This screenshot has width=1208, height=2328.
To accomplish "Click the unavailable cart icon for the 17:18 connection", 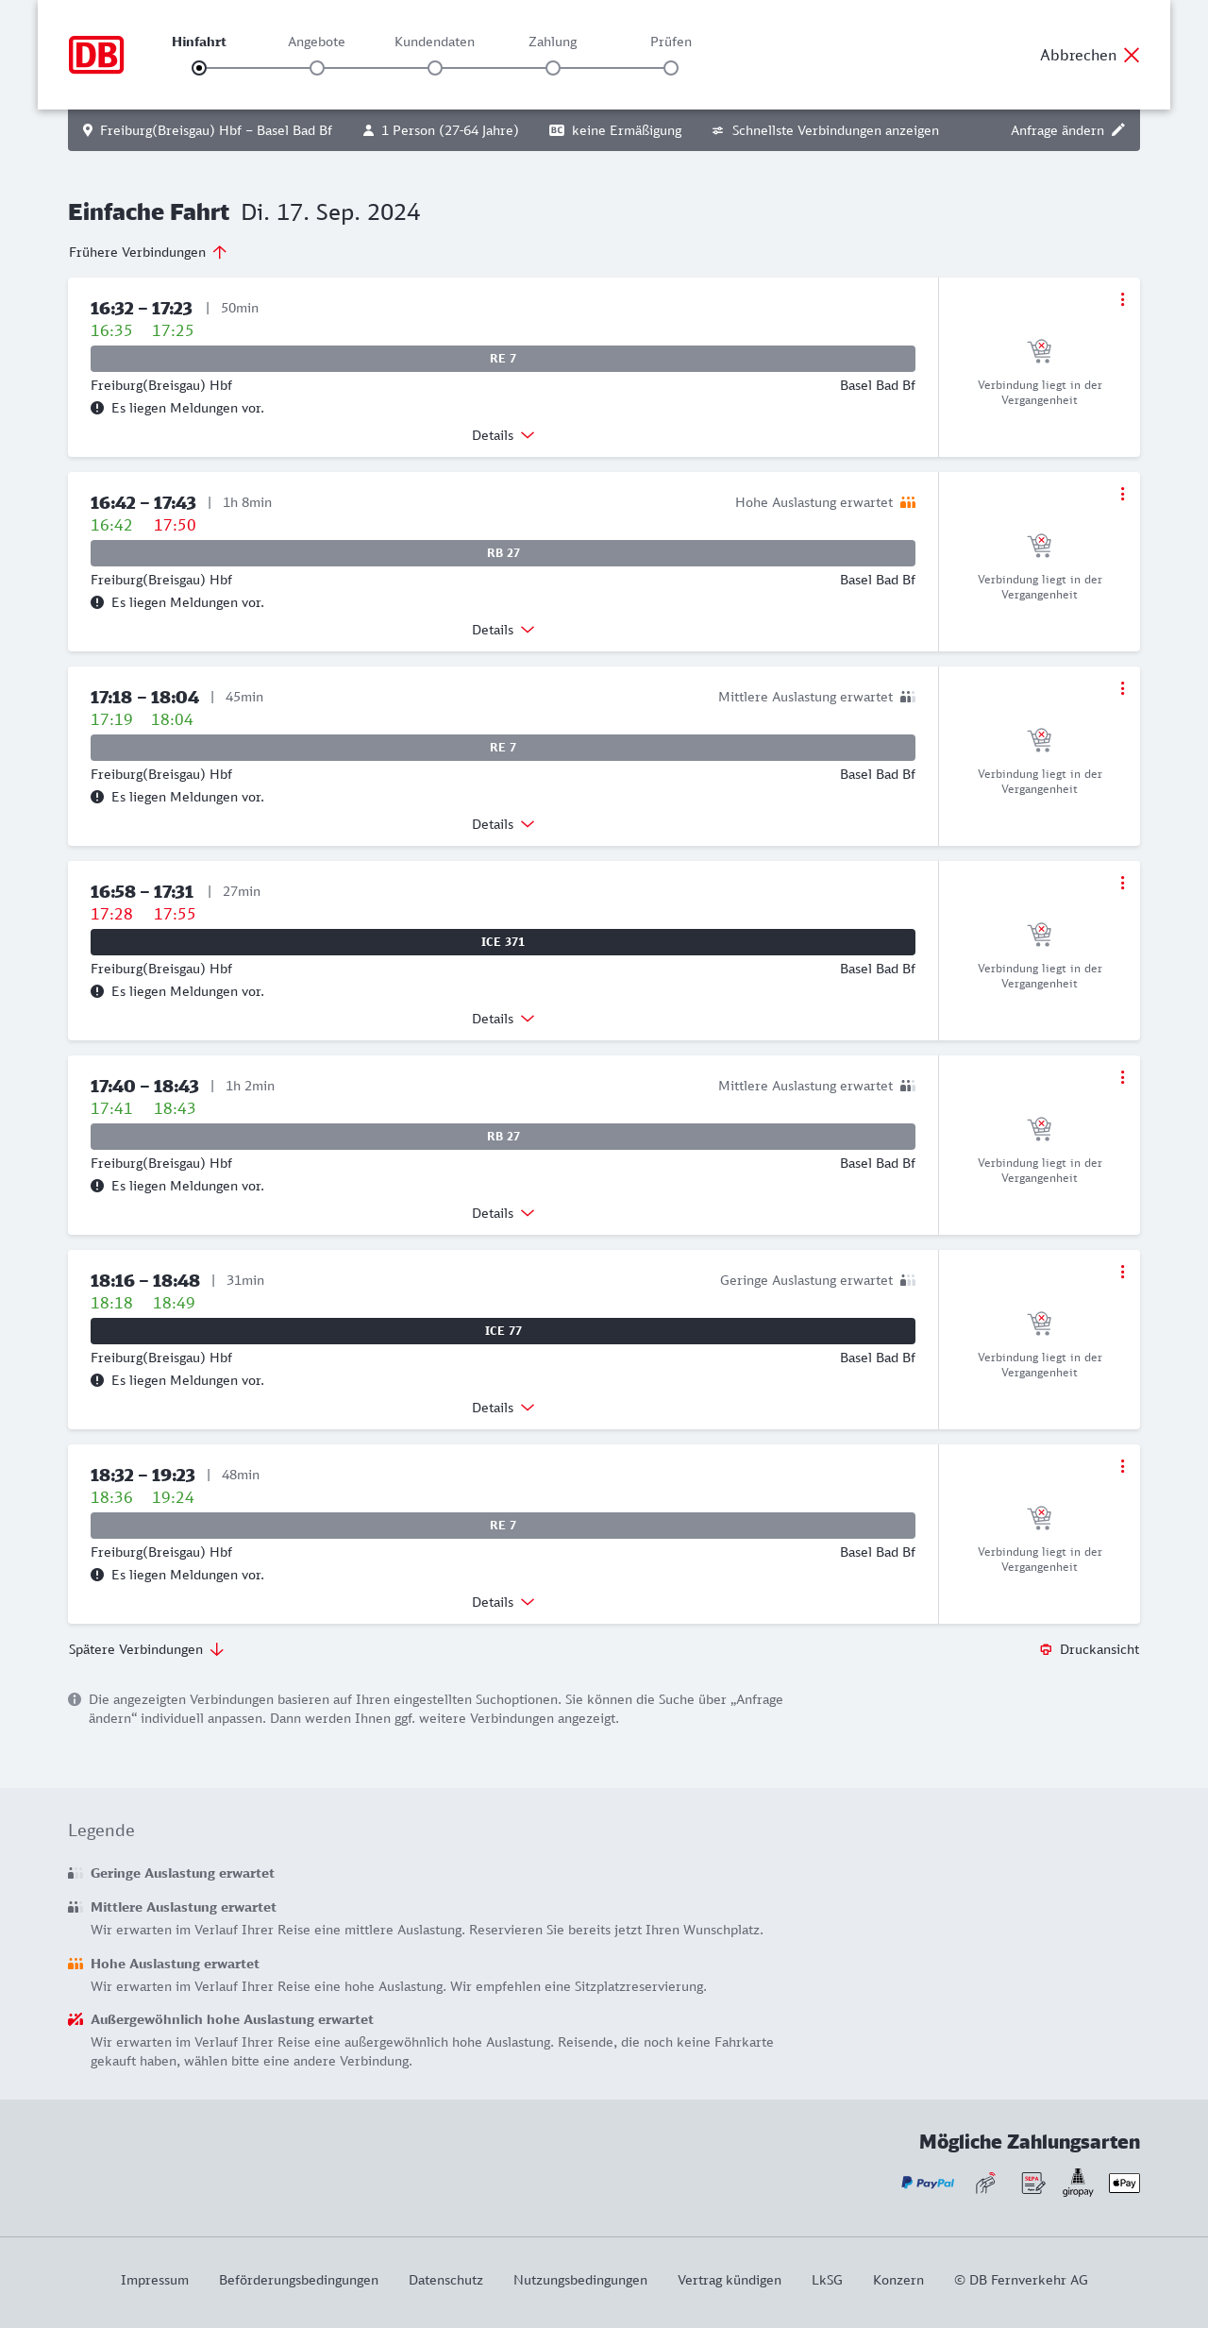I will [1039, 739].
